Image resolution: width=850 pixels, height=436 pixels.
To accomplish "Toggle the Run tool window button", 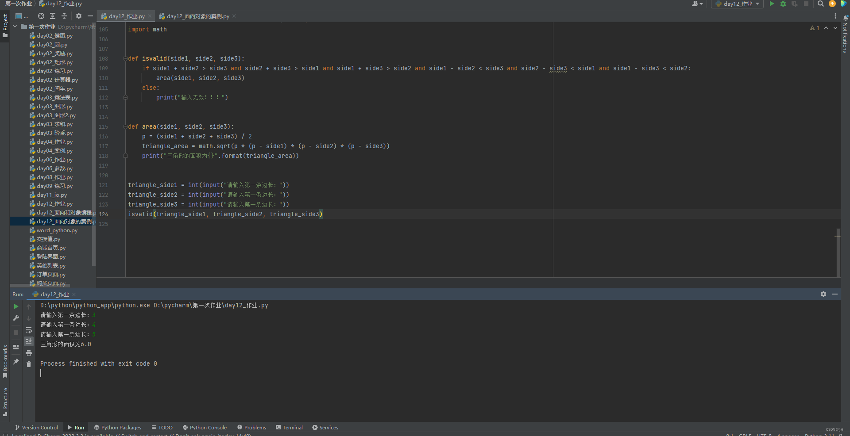I will [x=76, y=428].
